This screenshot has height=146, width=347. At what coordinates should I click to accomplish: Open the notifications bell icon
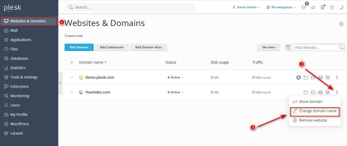point(304,7)
